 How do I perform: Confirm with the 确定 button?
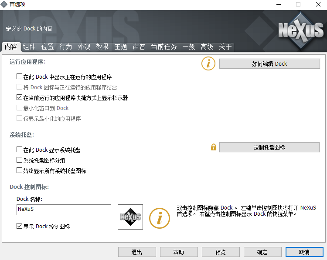(262, 252)
